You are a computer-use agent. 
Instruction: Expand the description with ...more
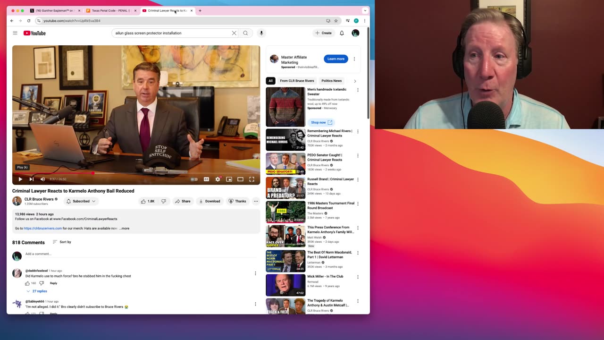click(124, 229)
